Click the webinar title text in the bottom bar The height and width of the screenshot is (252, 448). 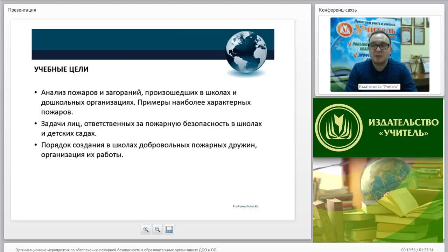[116, 250]
